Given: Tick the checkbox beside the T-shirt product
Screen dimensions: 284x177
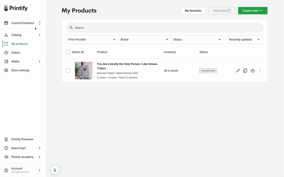Looking at the screenshot, I should click(x=68, y=70).
